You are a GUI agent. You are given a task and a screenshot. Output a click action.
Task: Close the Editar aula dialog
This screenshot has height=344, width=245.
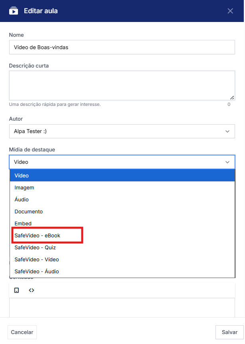[230, 11]
